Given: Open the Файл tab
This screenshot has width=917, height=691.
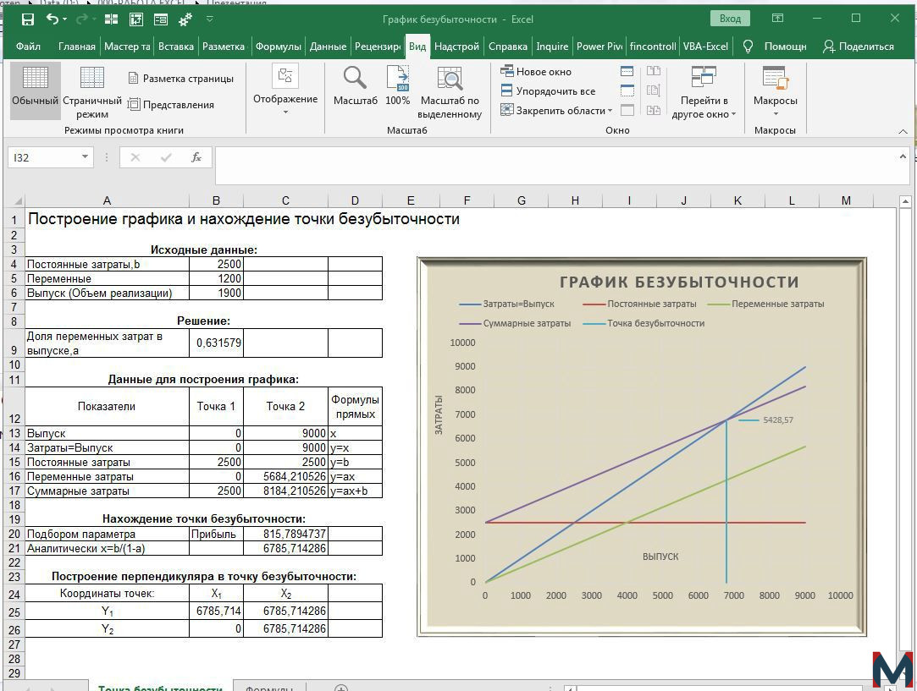Looking at the screenshot, I should [x=28, y=47].
